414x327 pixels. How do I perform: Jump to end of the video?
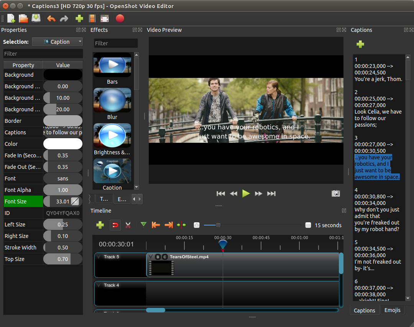click(x=271, y=193)
